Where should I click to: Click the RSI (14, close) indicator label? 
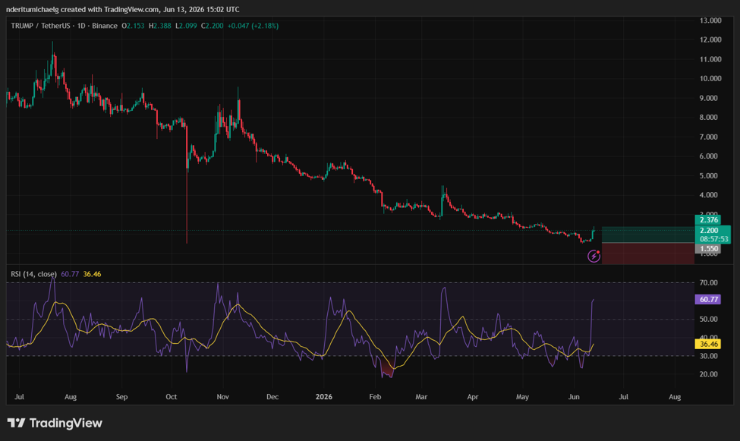tap(33, 274)
